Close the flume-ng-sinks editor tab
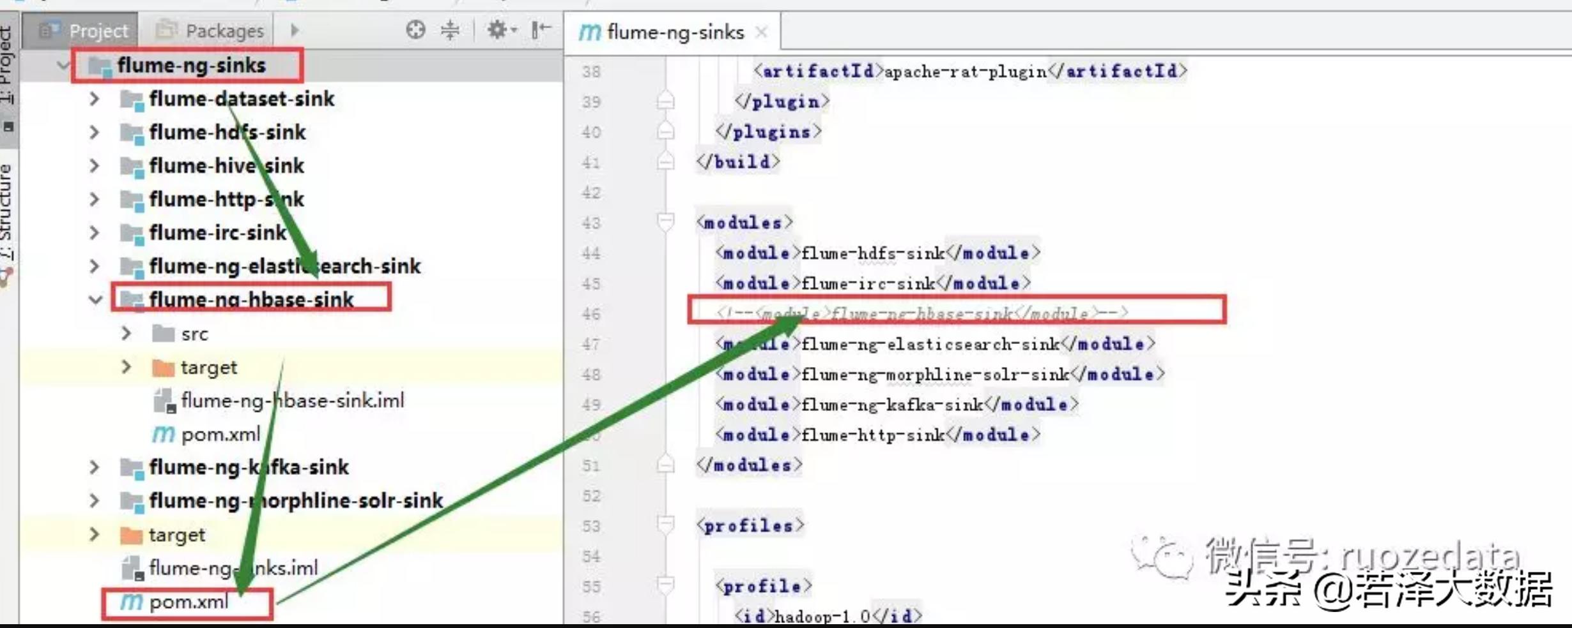The image size is (1572, 628). tap(761, 32)
